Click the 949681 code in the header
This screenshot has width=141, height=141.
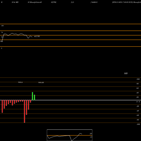(94, 2)
